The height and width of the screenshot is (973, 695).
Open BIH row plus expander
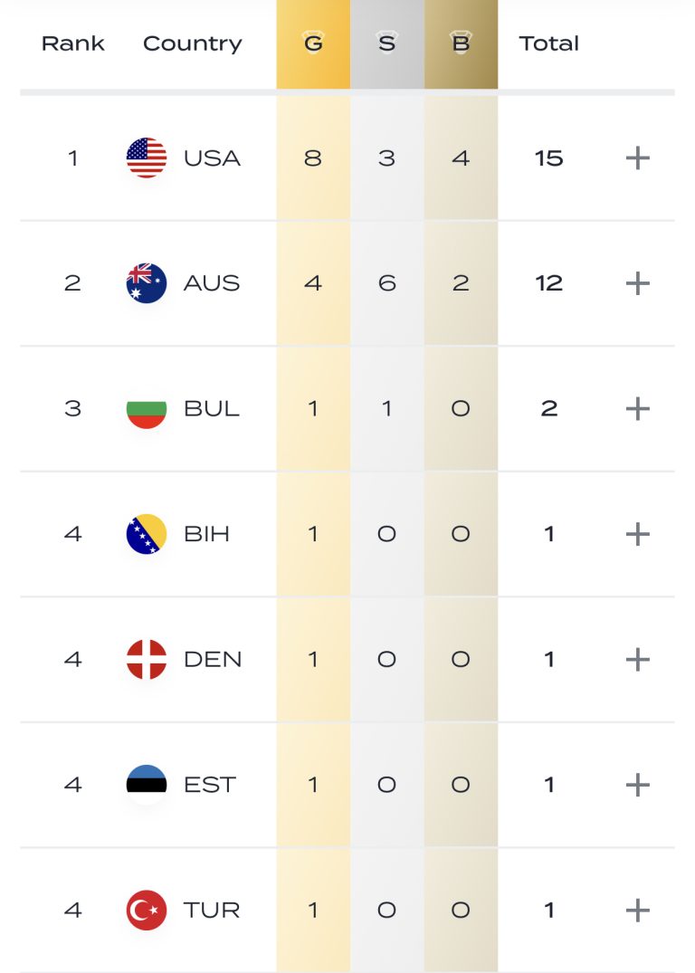coord(638,534)
